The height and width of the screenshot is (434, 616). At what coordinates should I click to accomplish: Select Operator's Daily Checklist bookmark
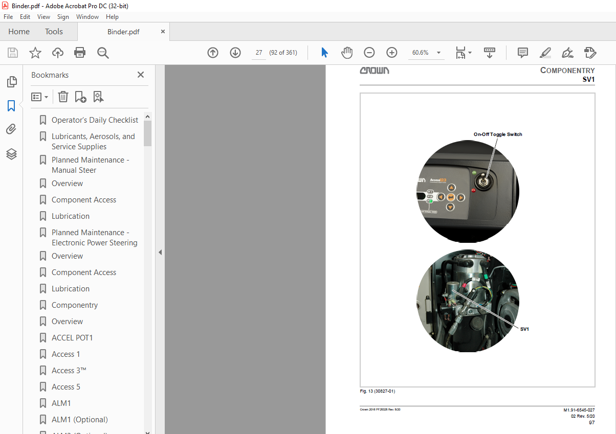(x=95, y=120)
